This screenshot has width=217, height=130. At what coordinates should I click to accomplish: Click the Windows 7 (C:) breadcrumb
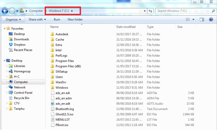[59, 11]
